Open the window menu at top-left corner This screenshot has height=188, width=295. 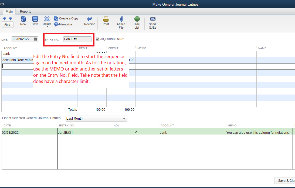tap(2, 4)
